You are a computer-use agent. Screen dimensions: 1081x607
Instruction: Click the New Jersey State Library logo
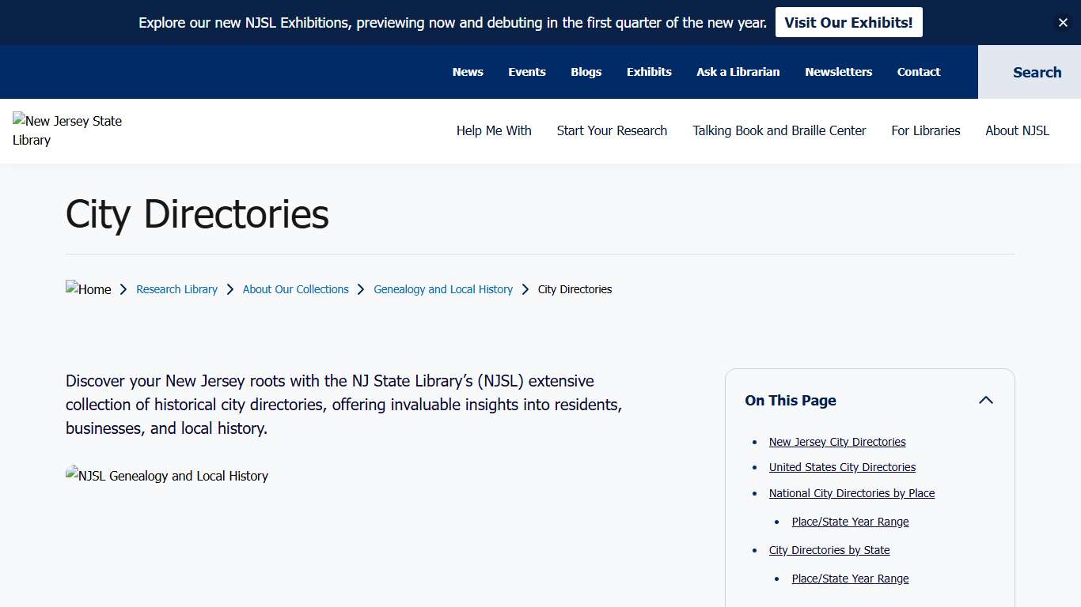click(x=67, y=130)
